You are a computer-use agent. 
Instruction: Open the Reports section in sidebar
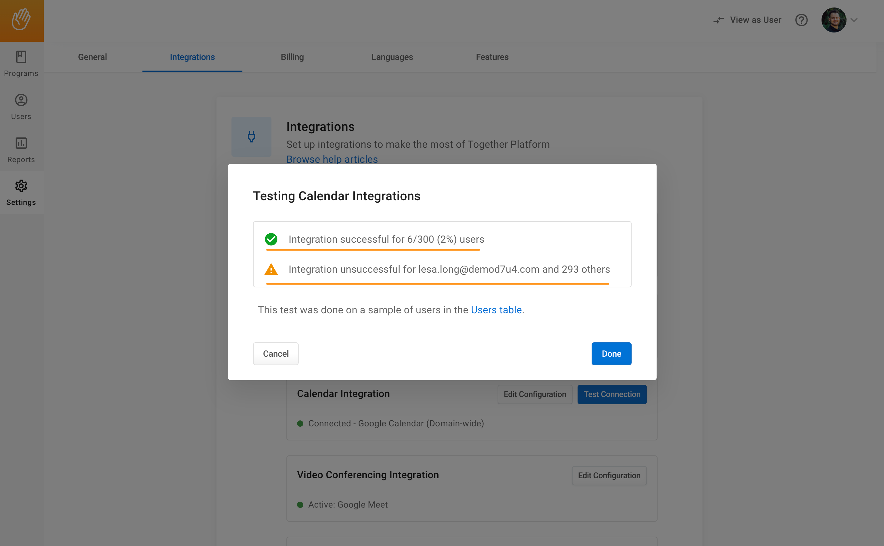point(21,150)
